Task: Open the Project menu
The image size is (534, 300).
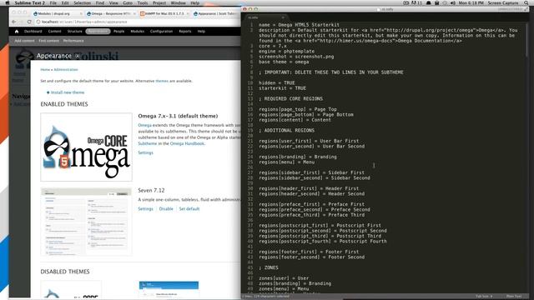Action: (159, 2)
